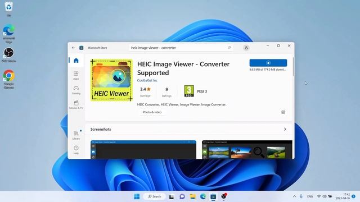Click the HEIC Viewer app logo image
The height and width of the screenshot is (202, 360).
(x=111, y=80)
